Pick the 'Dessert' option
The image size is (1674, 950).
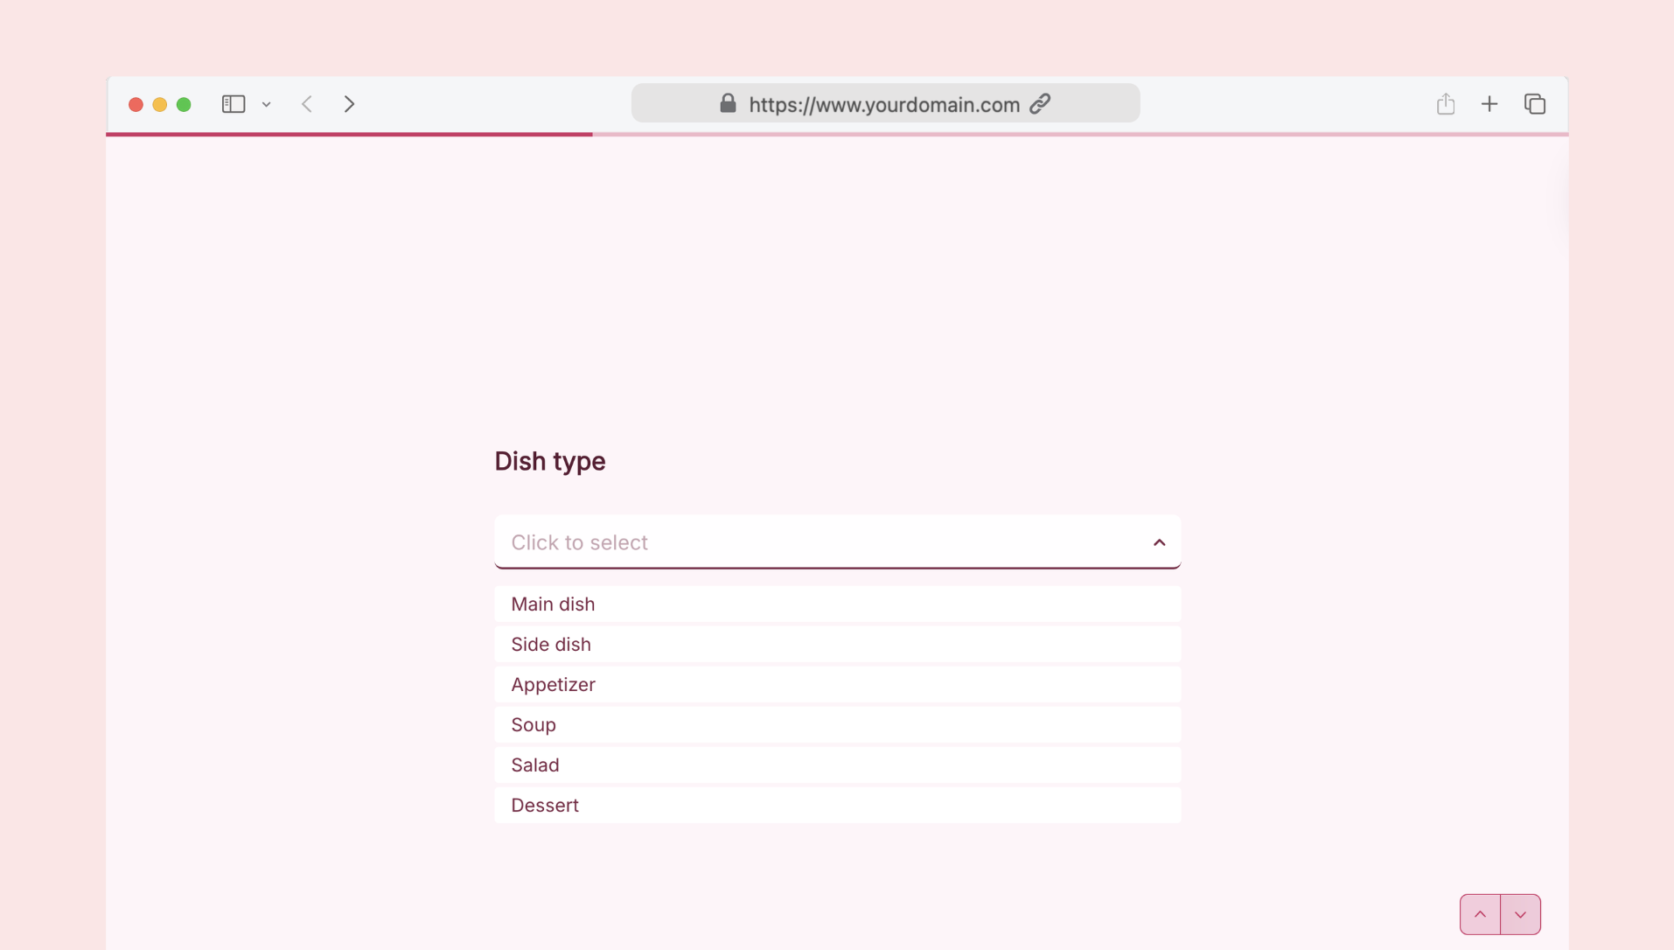(837, 806)
